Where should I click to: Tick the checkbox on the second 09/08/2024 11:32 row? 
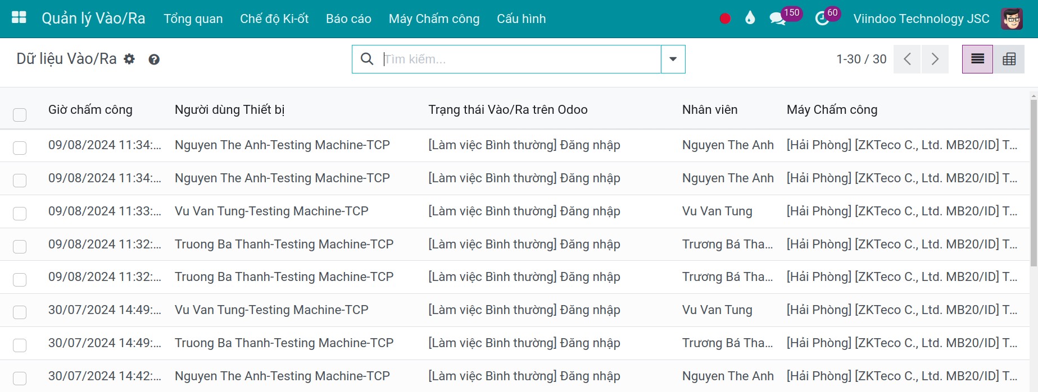pyautogui.click(x=20, y=280)
